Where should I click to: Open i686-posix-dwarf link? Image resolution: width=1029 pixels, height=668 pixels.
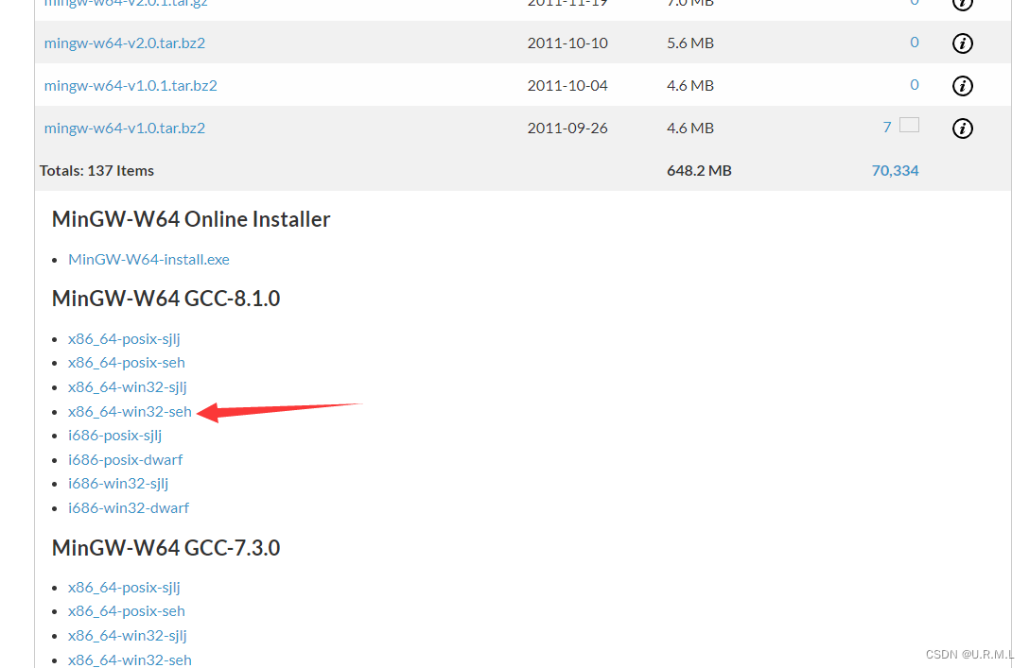(x=126, y=459)
